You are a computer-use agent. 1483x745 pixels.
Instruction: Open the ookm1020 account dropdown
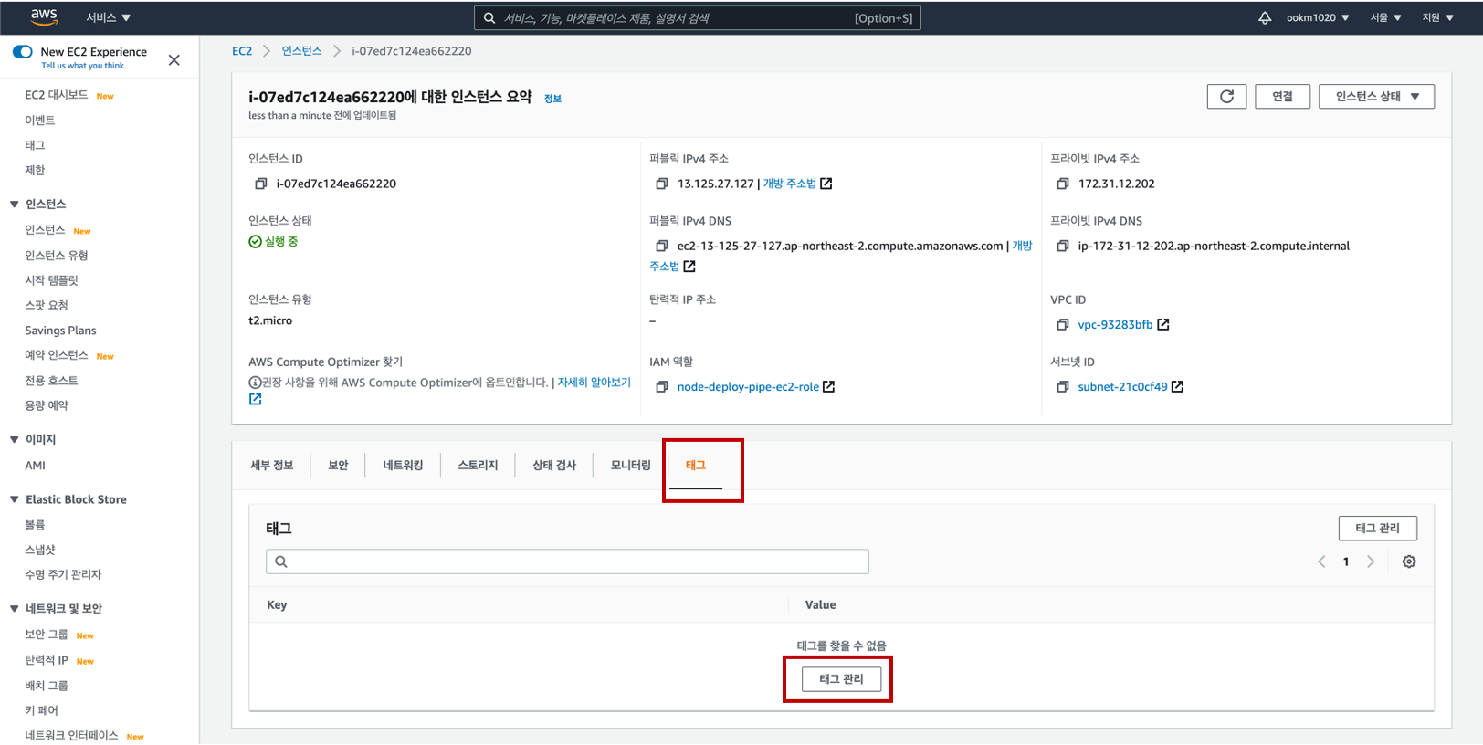pos(1318,17)
